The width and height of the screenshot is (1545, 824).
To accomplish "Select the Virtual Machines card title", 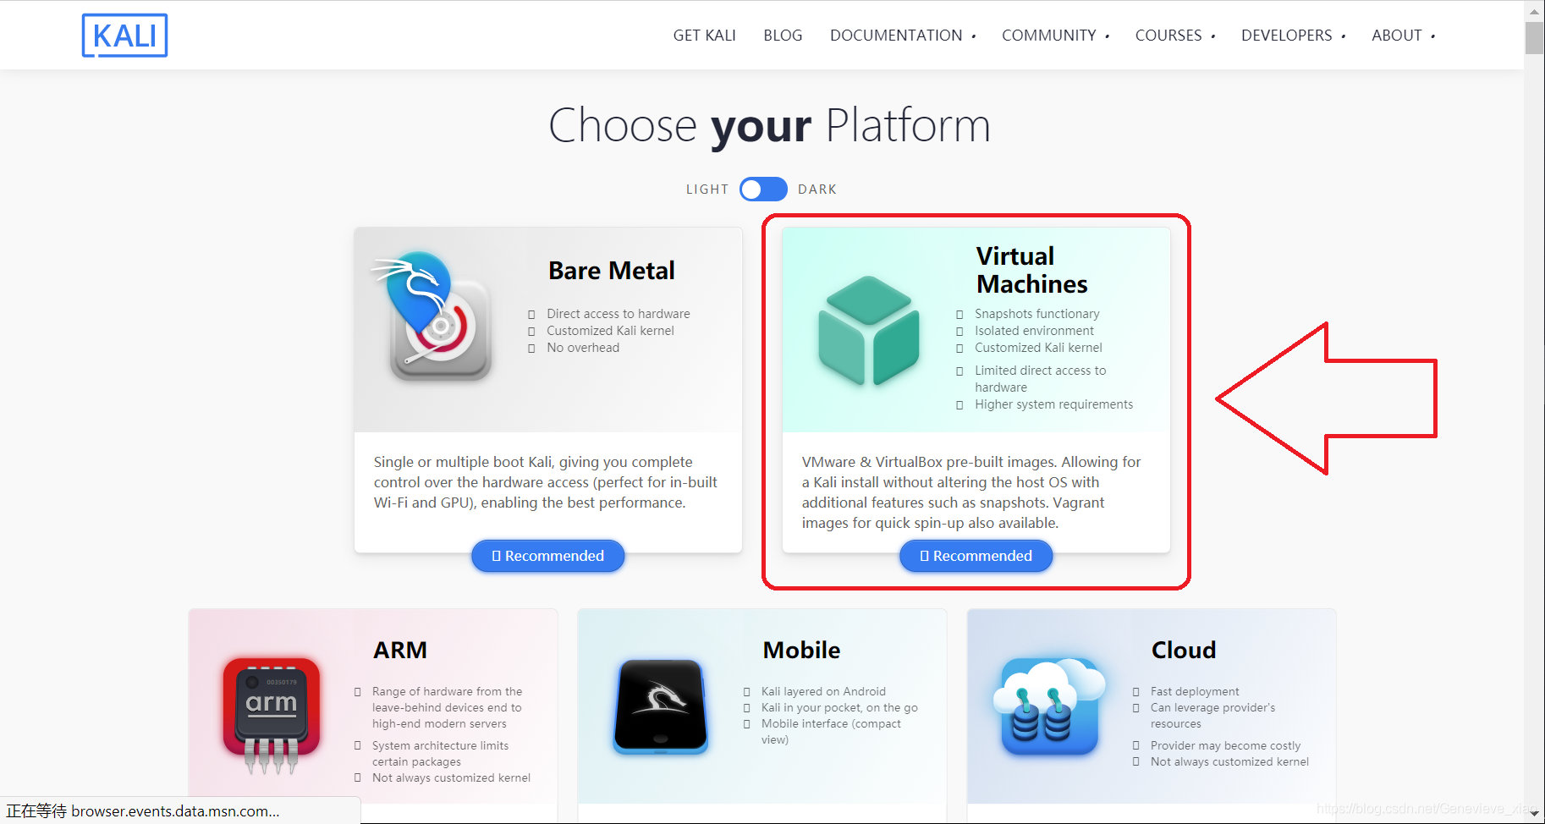I will pos(1031,270).
